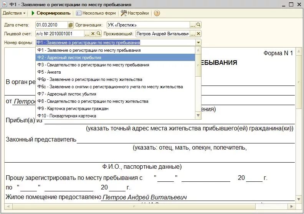Click the document horizontal scrollbar thumb

134,206
